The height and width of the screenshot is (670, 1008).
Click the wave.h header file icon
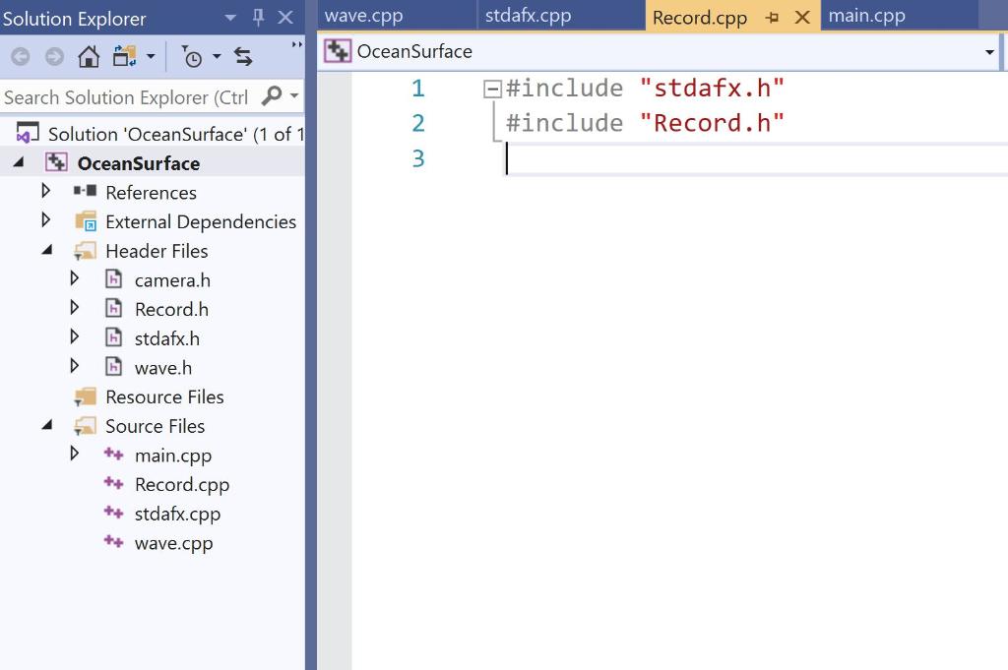coord(114,367)
